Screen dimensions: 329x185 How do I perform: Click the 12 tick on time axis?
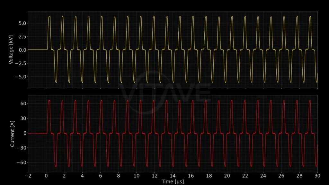pos(155,176)
